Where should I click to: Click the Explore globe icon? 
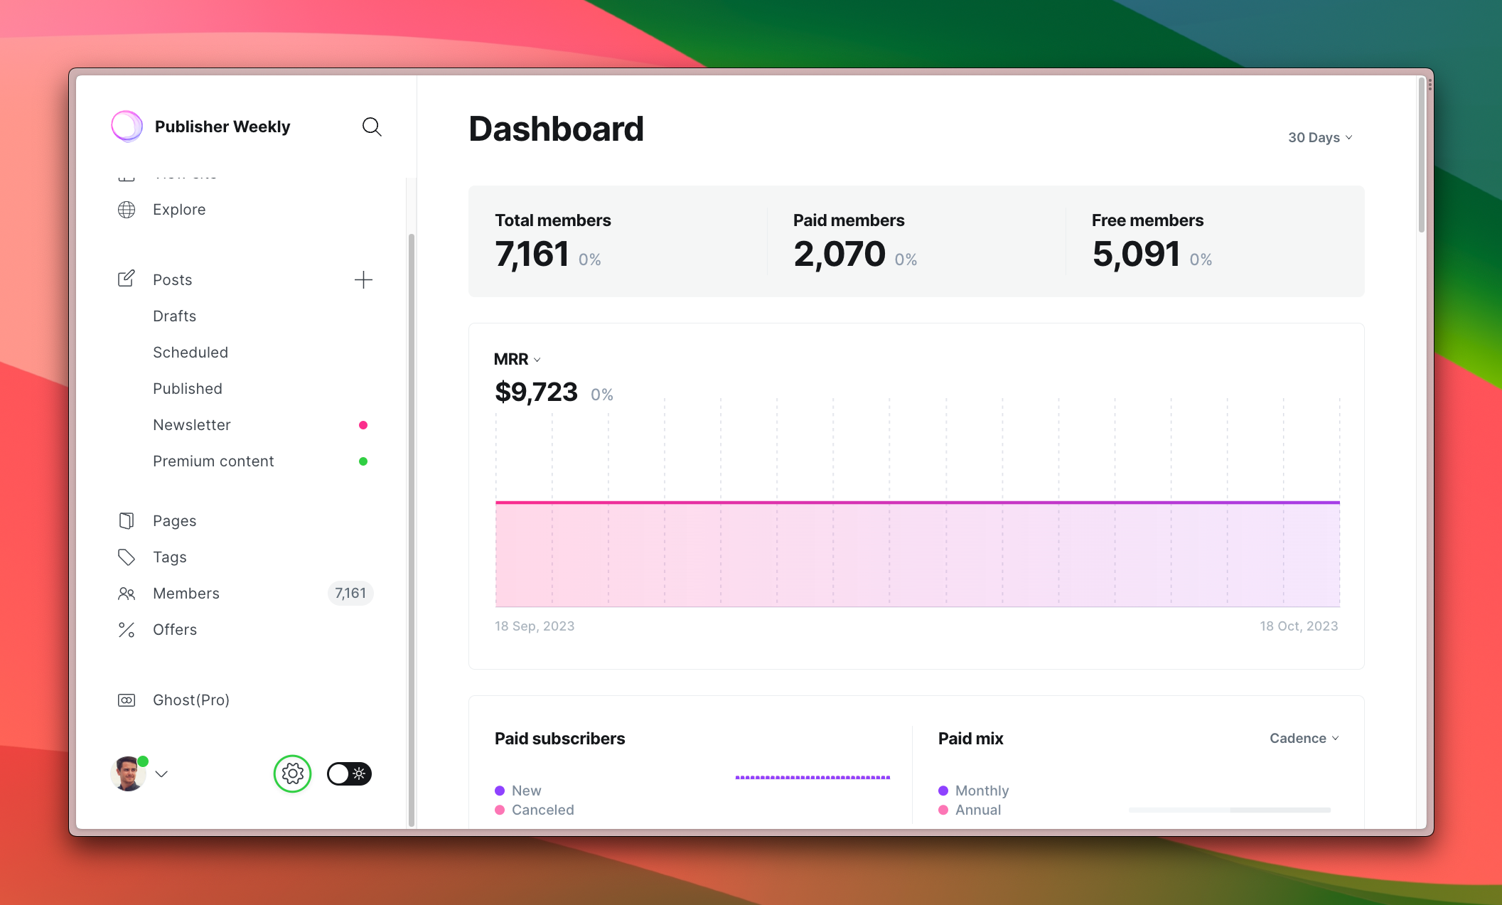tap(127, 209)
